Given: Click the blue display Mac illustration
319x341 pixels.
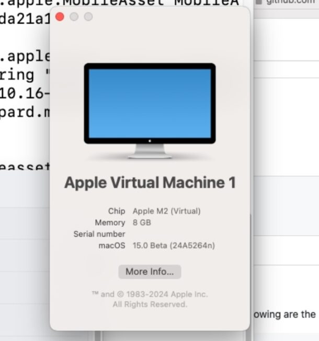Looking at the screenshot, I should 150,111.
